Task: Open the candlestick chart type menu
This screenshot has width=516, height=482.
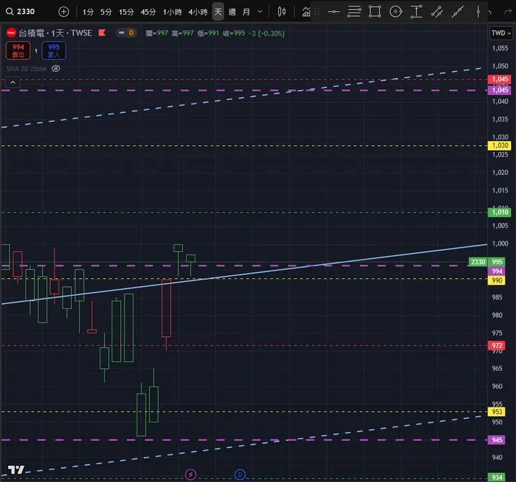Action: (x=282, y=12)
